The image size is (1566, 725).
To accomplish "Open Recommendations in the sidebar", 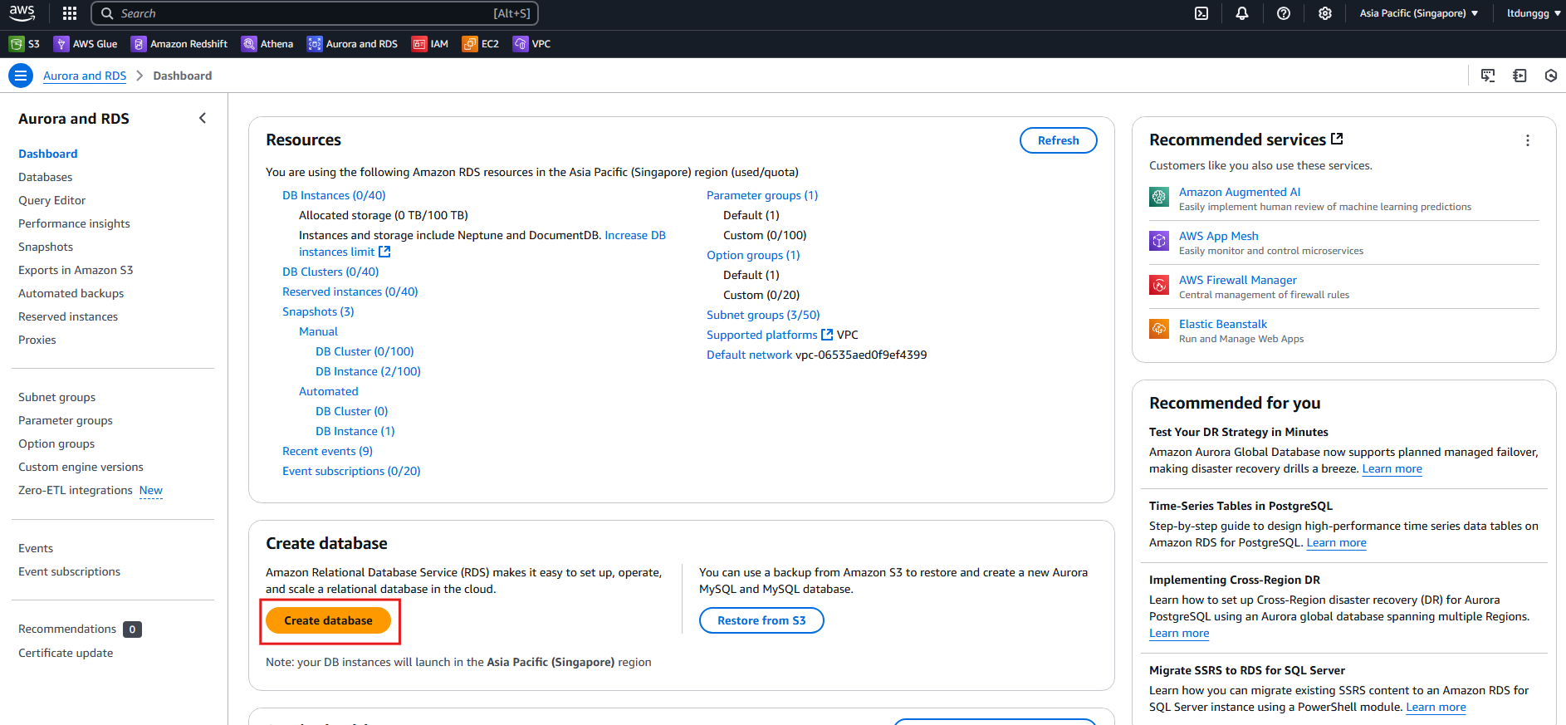I will tap(67, 629).
